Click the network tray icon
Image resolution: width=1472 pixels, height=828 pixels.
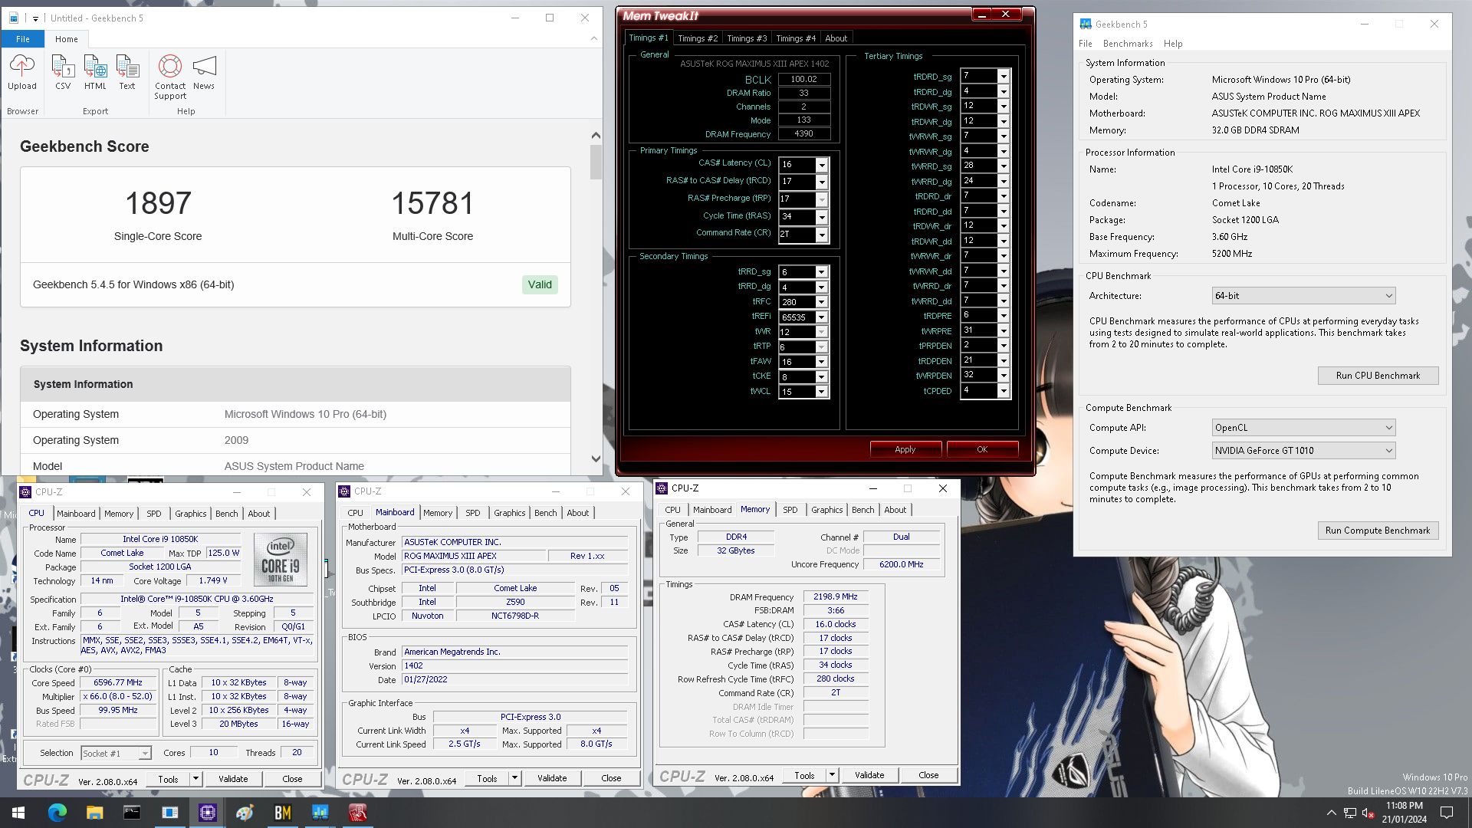[x=1349, y=813]
